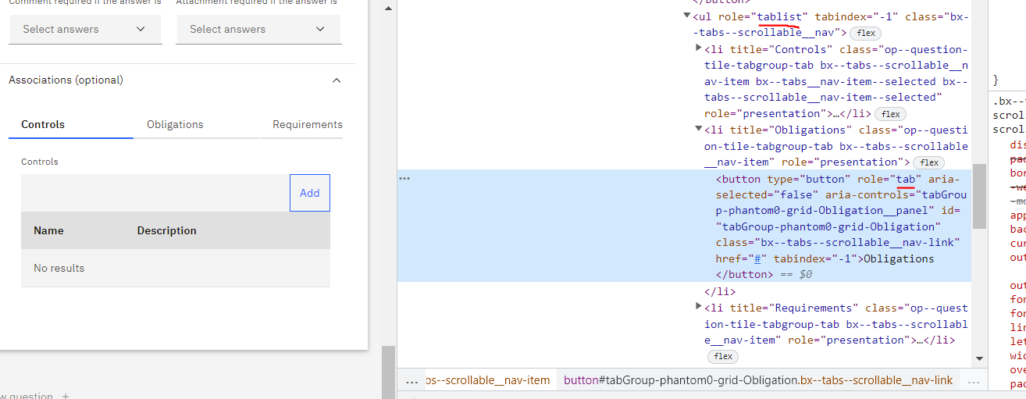Click the No results table row
This screenshot has width=1026, height=399.
(x=176, y=268)
